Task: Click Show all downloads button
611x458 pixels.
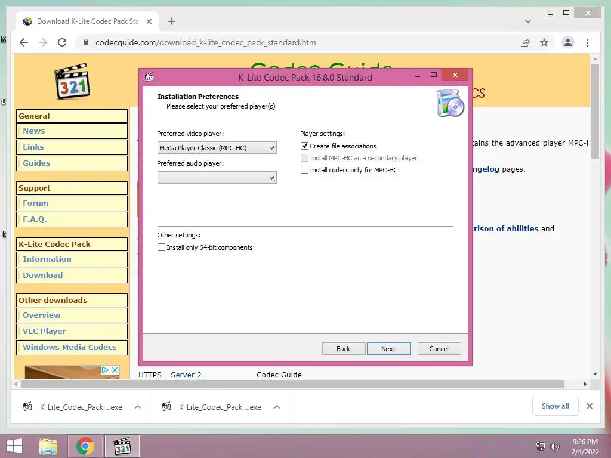Action: coord(556,406)
